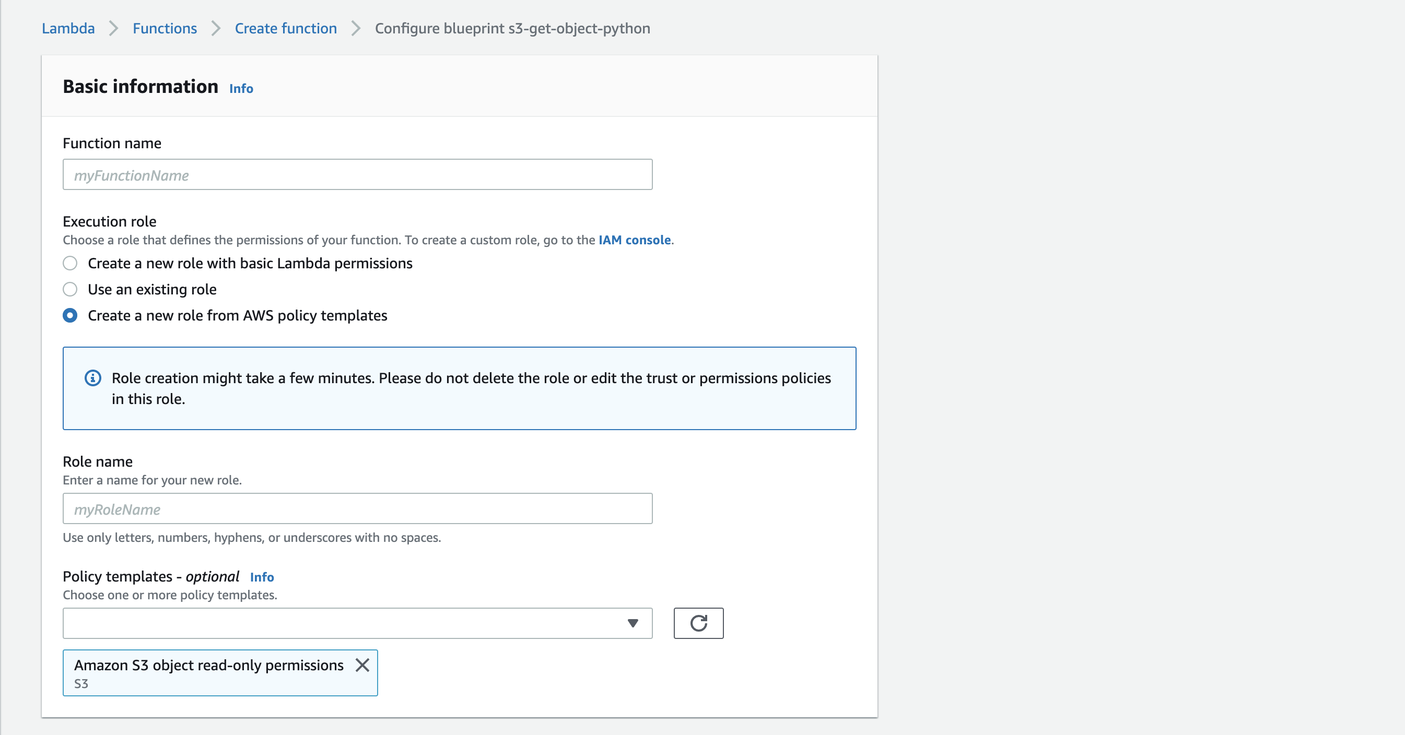Open the IAM console link
Image resolution: width=1405 pixels, height=735 pixels.
tap(634, 240)
